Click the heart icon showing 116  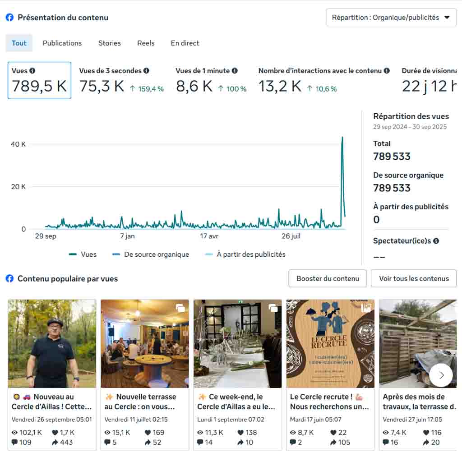[x=426, y=433]
